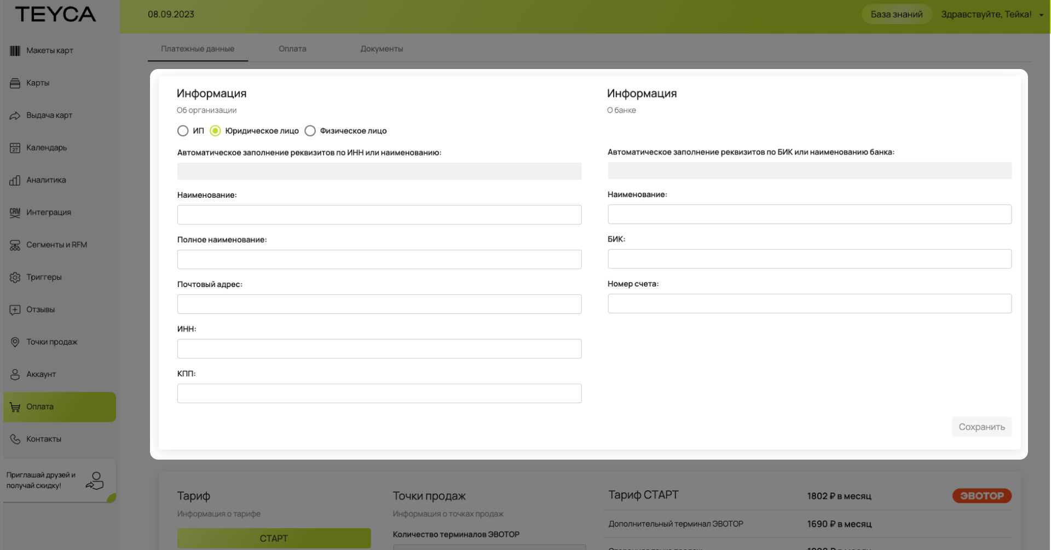Switch to the Документы tab

pyautogui.click(x=382, y=49)
